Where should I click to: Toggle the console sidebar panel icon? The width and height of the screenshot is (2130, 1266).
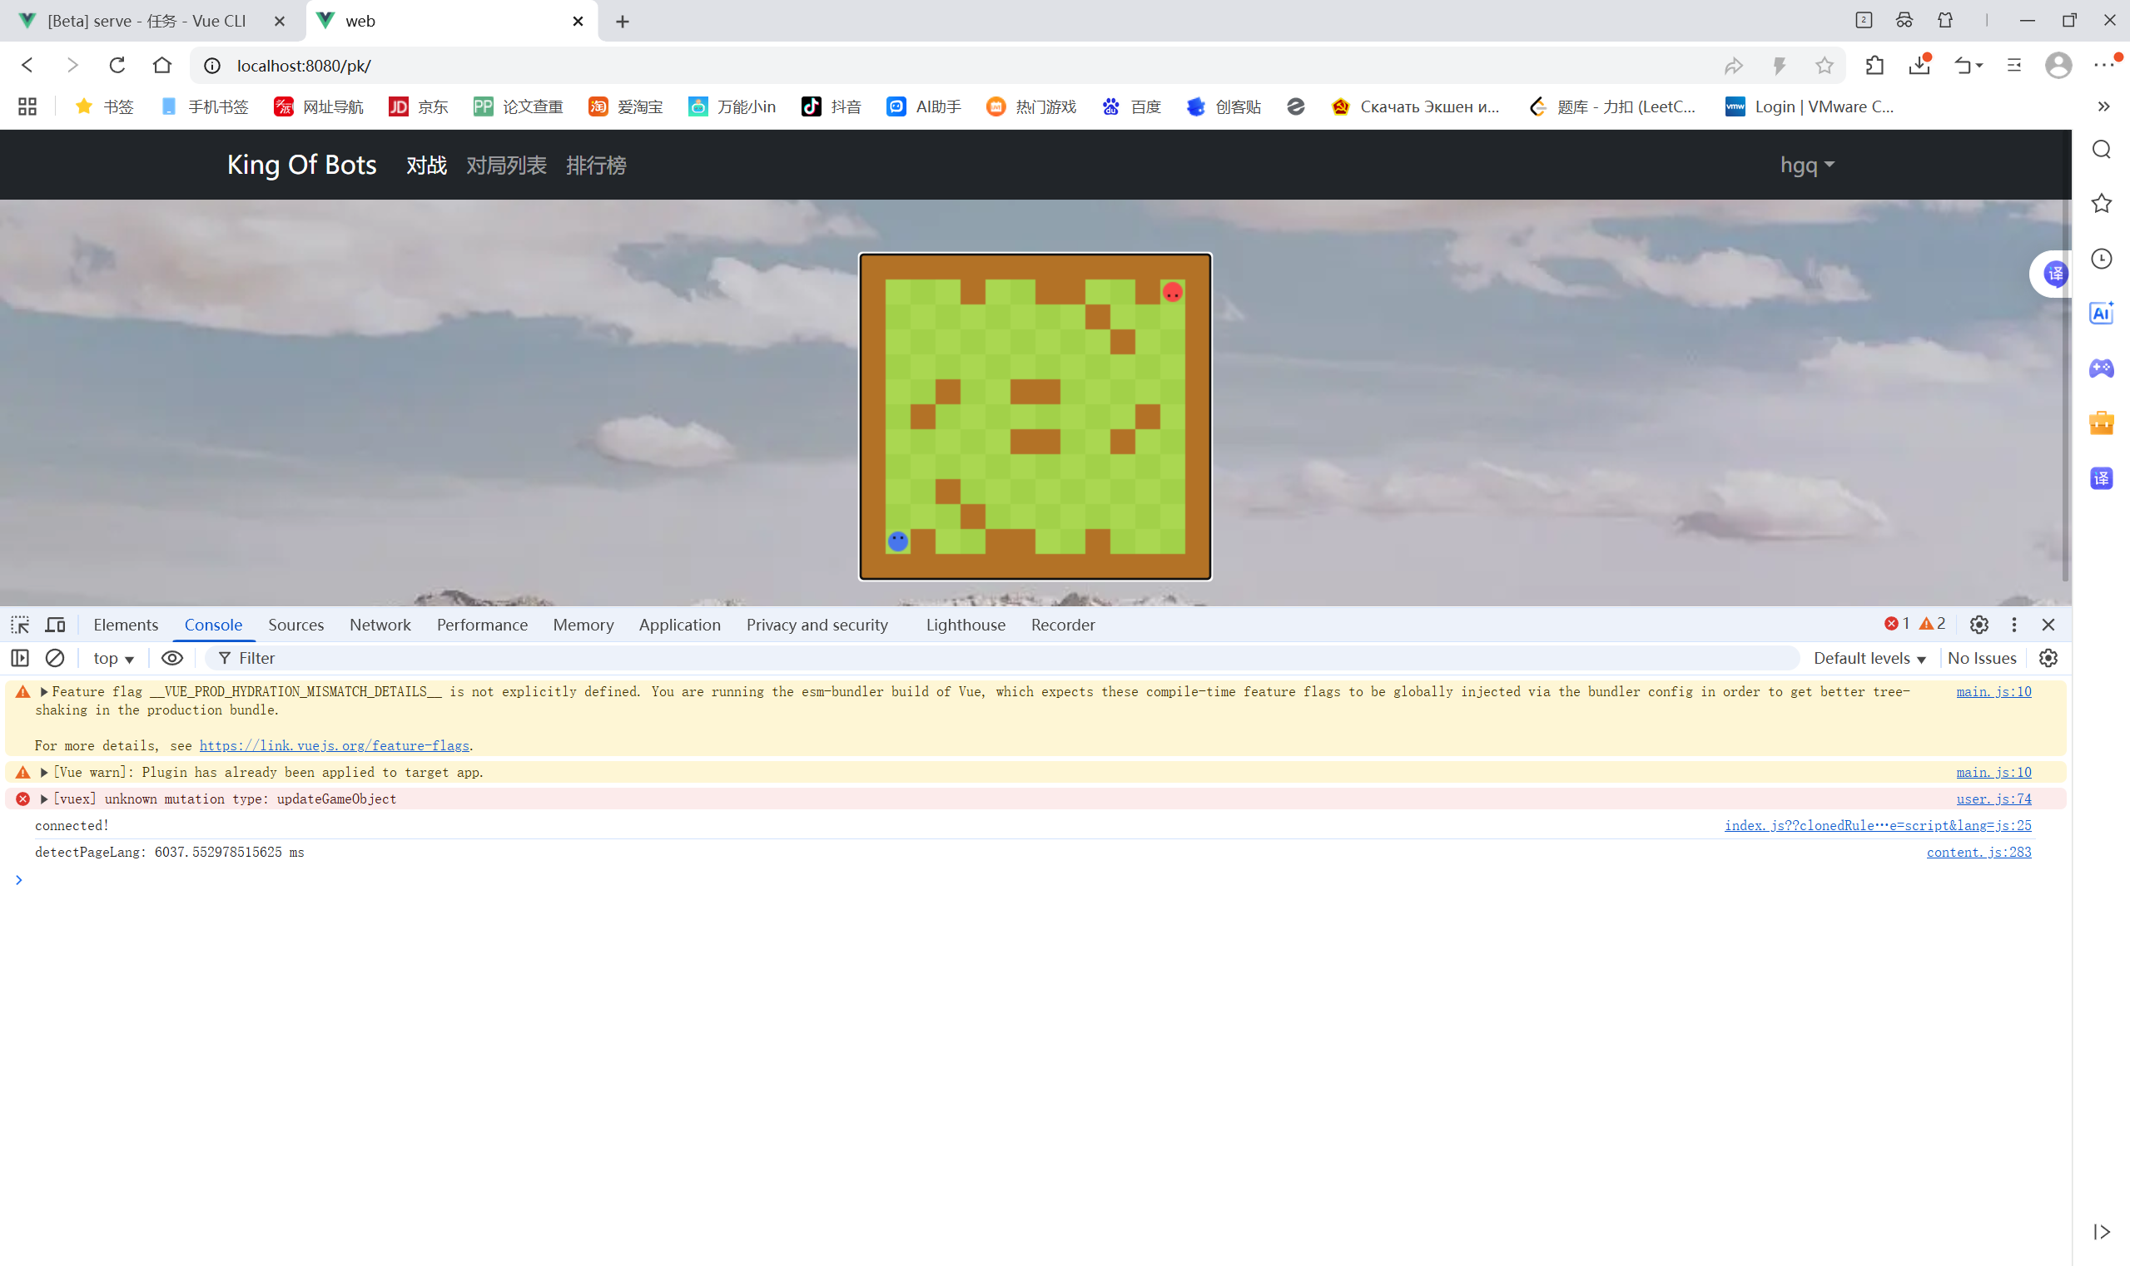click(x=20, y=658)
